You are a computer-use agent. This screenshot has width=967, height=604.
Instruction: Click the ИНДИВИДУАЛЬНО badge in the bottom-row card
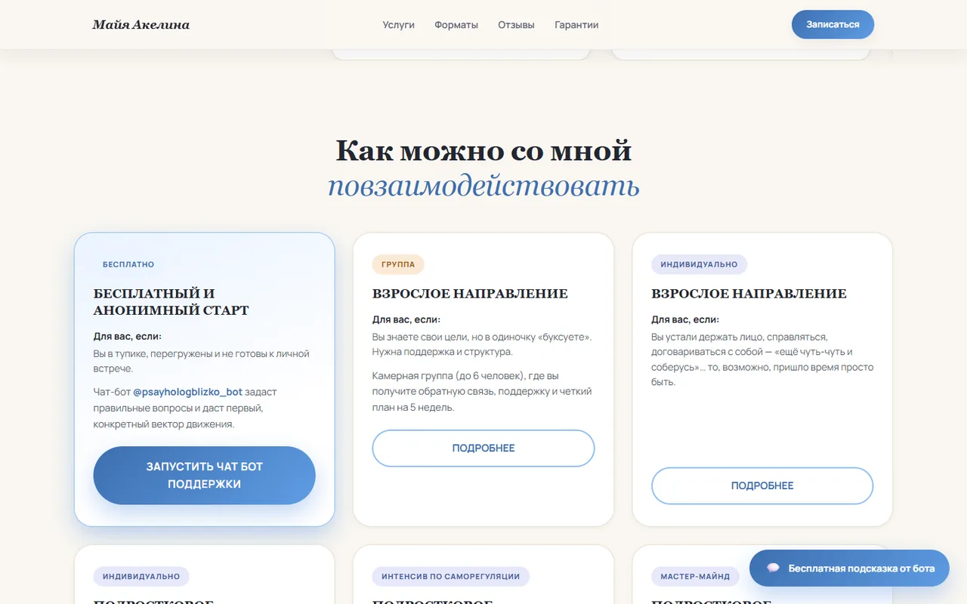(141, 577)
